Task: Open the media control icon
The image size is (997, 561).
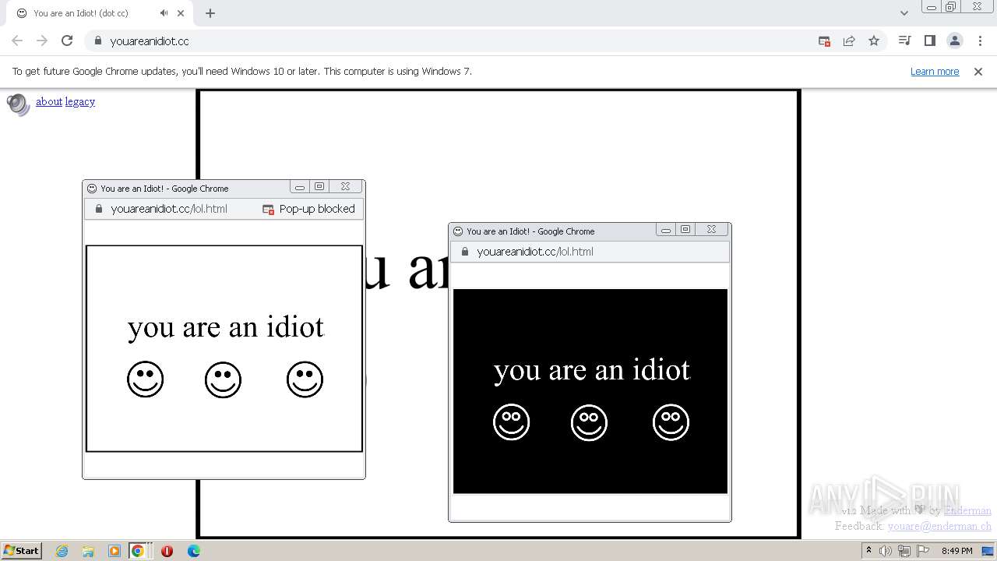Action: tap(904, 41)
